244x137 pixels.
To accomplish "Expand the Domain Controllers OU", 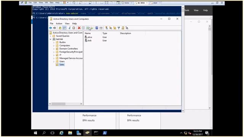I will [x=54, y=49].
